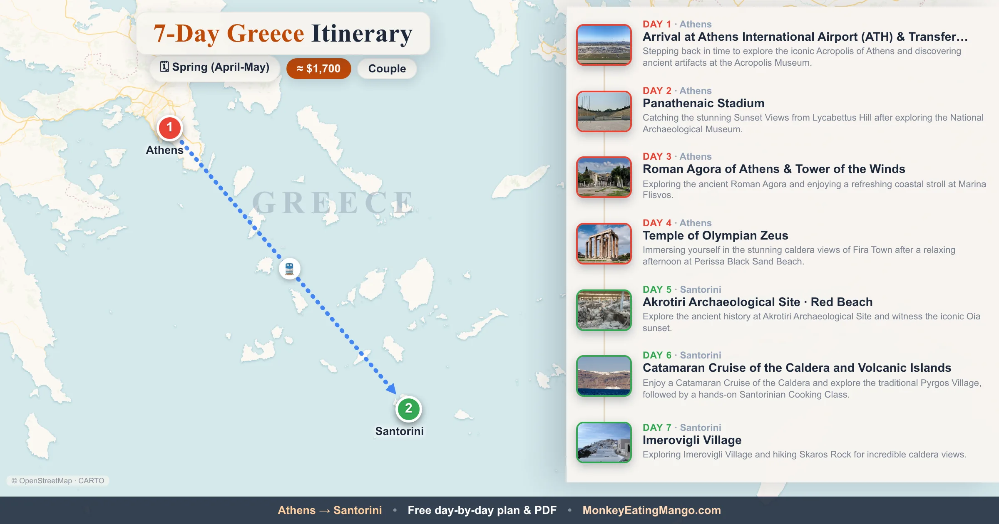Click the calendar icon beside Spring

click(165, 67)
